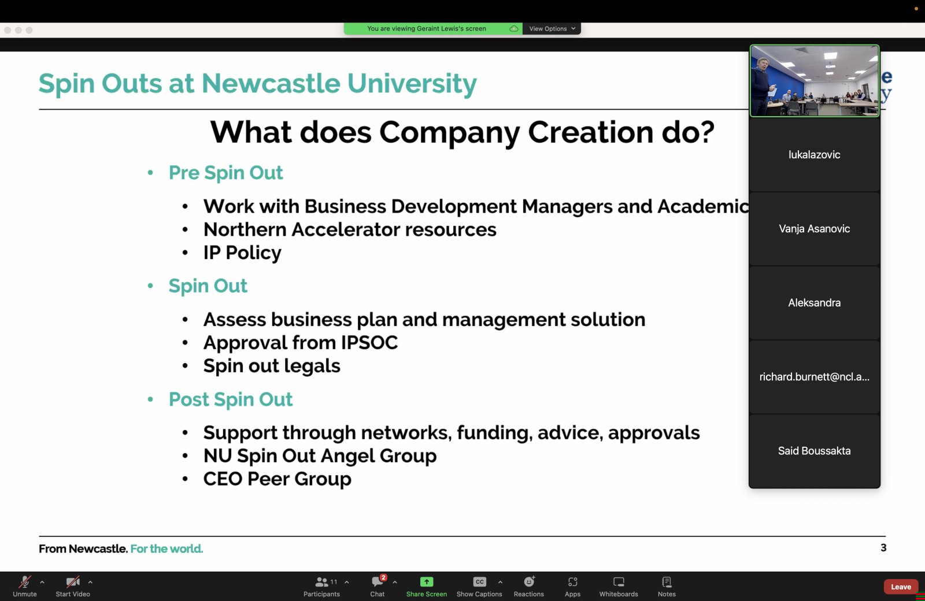Viewport: 925px width, 601px height.
Task: Open the Apps panel
Action: (x=573, y=586)
